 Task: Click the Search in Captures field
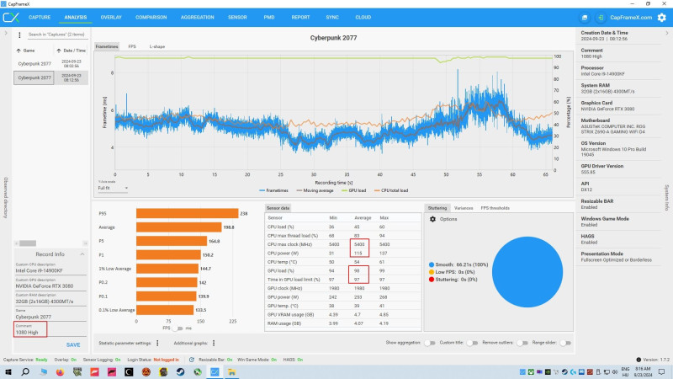click(56, 35)
